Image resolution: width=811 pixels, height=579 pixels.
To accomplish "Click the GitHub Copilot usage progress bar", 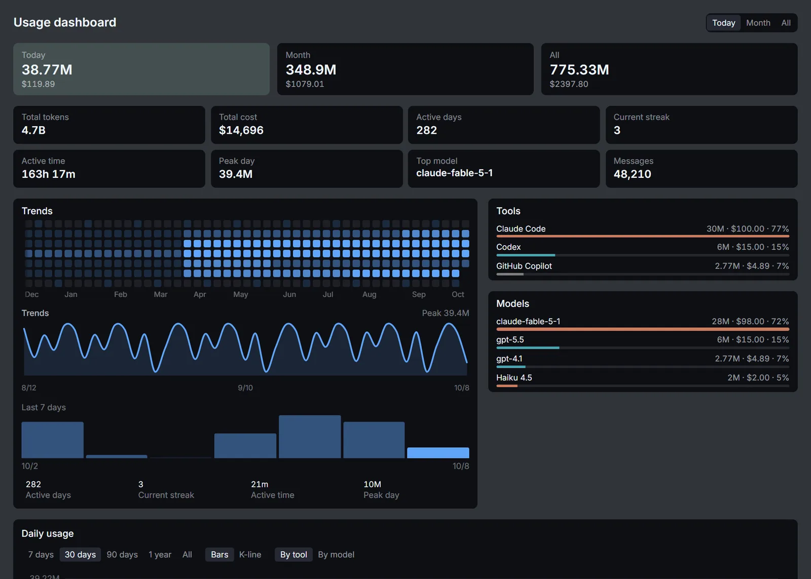I will click(x=643, y=274).
